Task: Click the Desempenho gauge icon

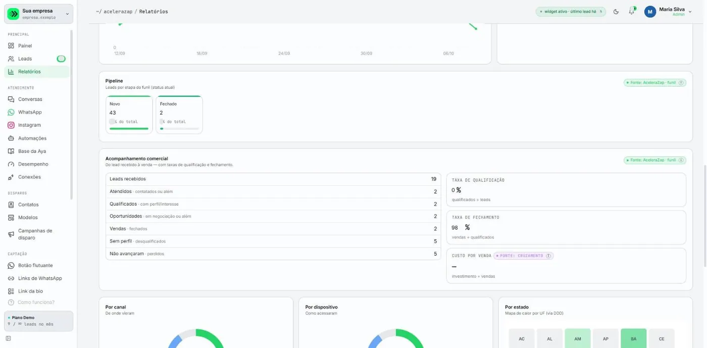Action: point(11,164)
